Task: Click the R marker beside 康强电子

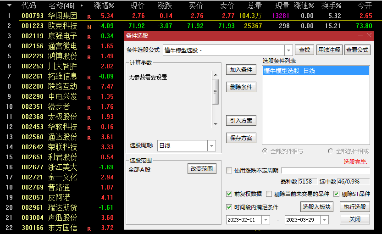Action: (x=89, y=37)
